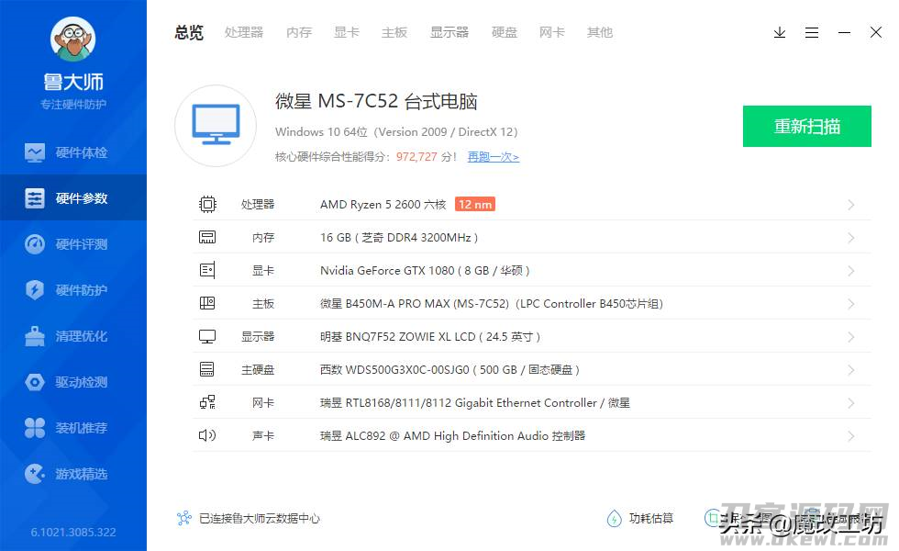Expand the 西数 500 GB disk row chevron
This screenshot has height=551, width=899.
pyautogui.click(x=851, y=369)
